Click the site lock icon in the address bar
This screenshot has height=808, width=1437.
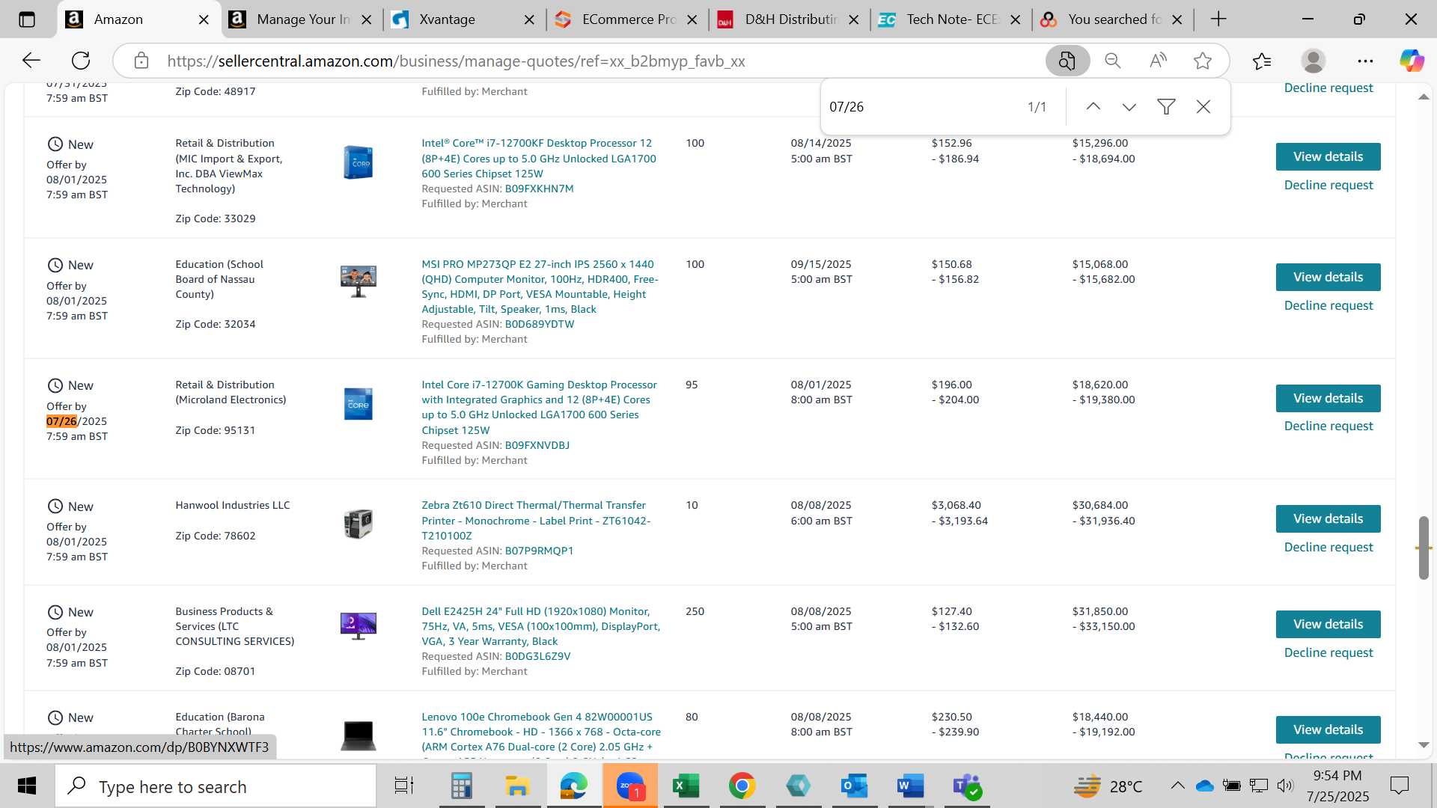tap(141, 61)
